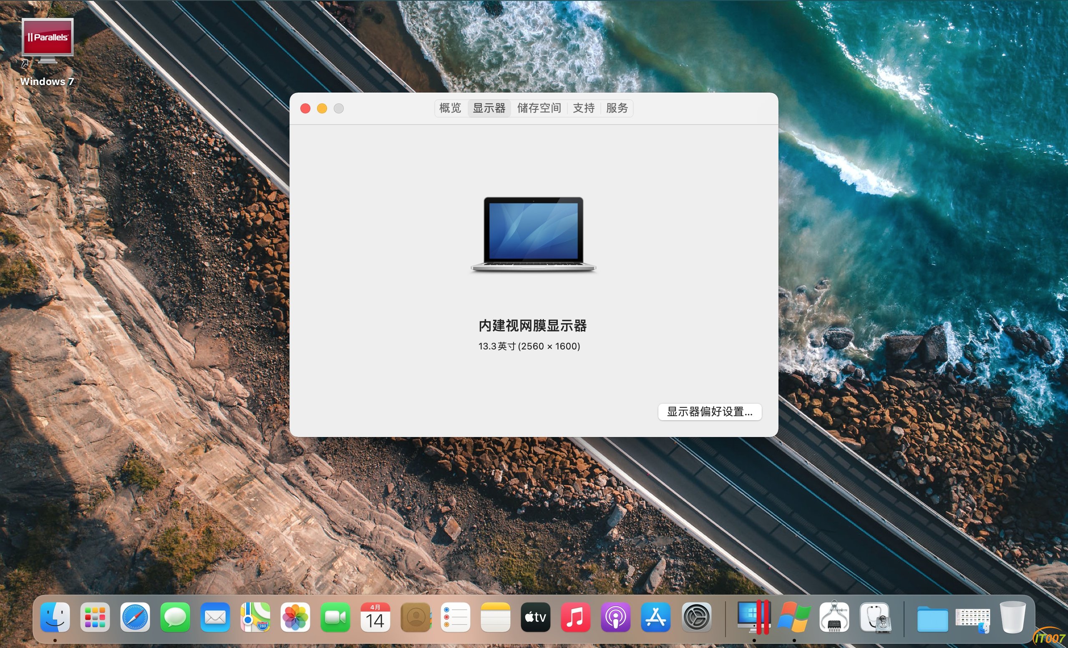The height and width of the screenshot is (648, 1068).
Task: Switch to the 概览 tab
Action: pos(450,108)
